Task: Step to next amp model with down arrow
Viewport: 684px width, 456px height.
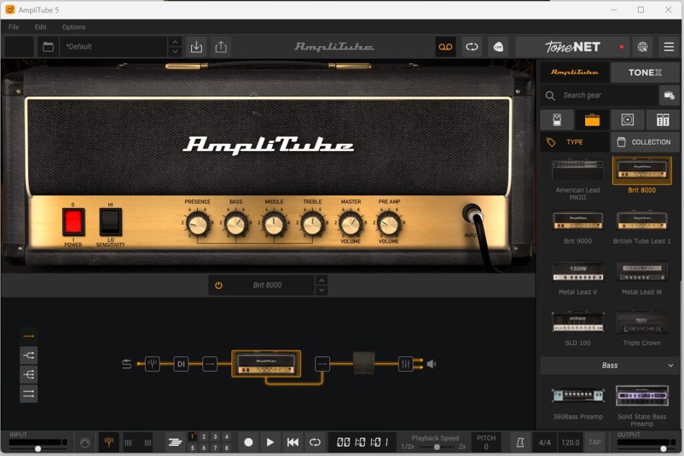Action: pyautogui.click(x=322, y=290)
